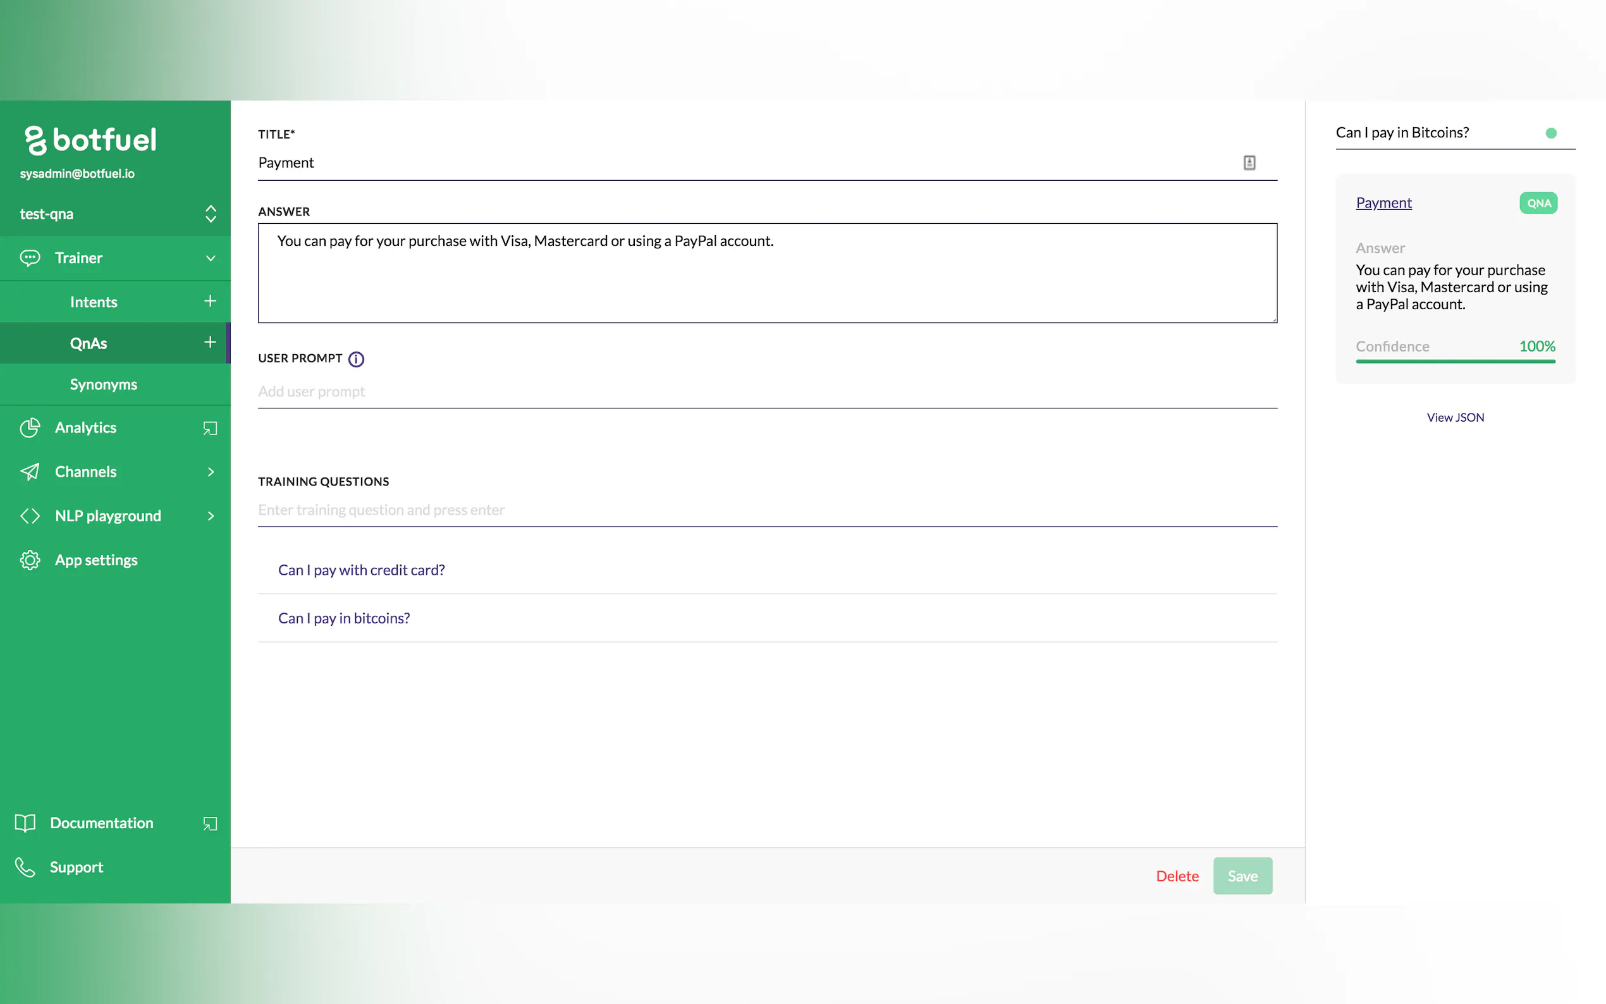
Task: Collapse the Trainer section chevron
Action: click(210, 259)
